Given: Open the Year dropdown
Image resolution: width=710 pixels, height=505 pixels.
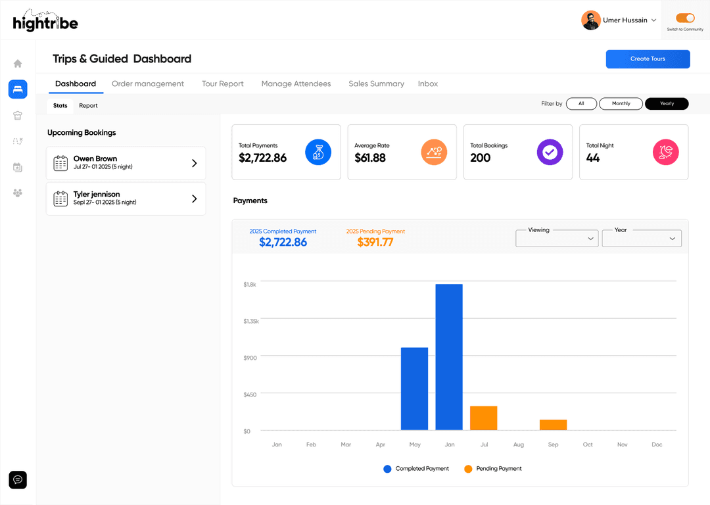Looking at the screenshot, I should click(x=642, y=239).
